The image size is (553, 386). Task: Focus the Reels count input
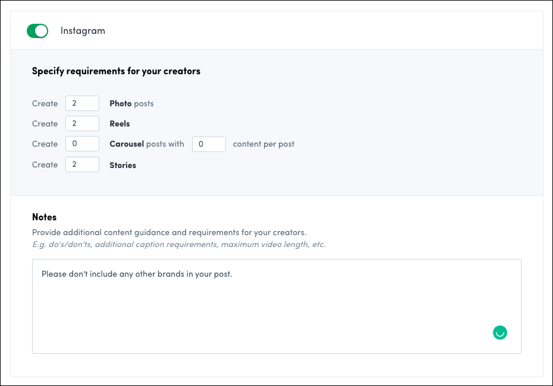point(82,124)
